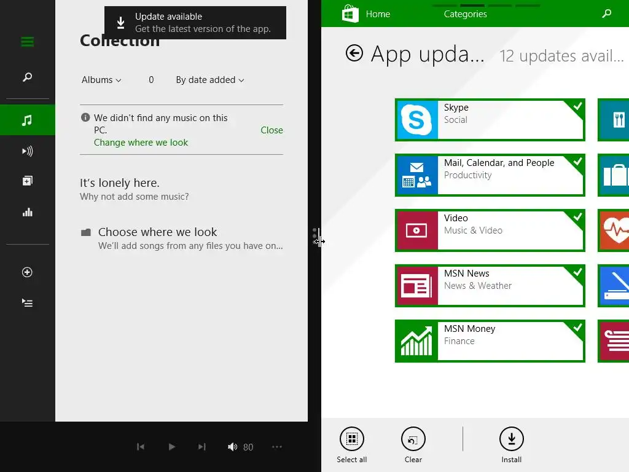Click Select all in the Store bar
This screenshot has width=629, height=472.
tap(352, 445)
